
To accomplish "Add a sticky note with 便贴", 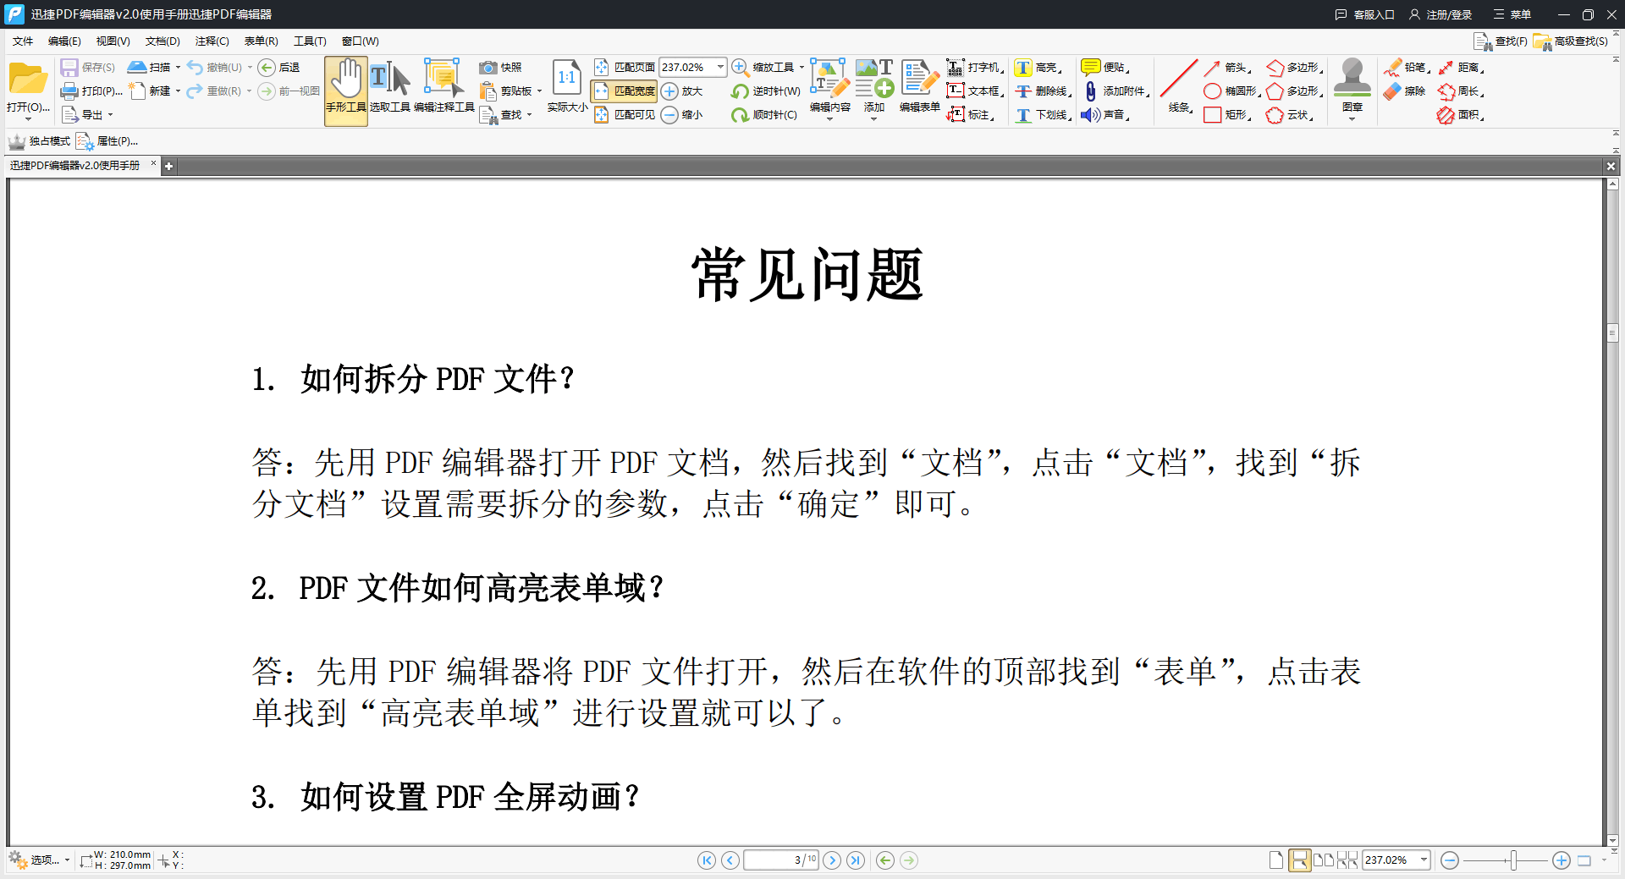I will (x=1105, y=67).
